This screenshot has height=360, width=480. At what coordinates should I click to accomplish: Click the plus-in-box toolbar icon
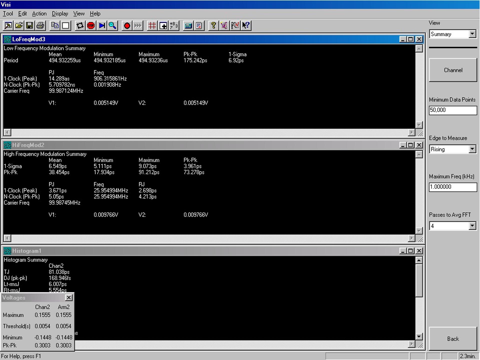[163, 25]
